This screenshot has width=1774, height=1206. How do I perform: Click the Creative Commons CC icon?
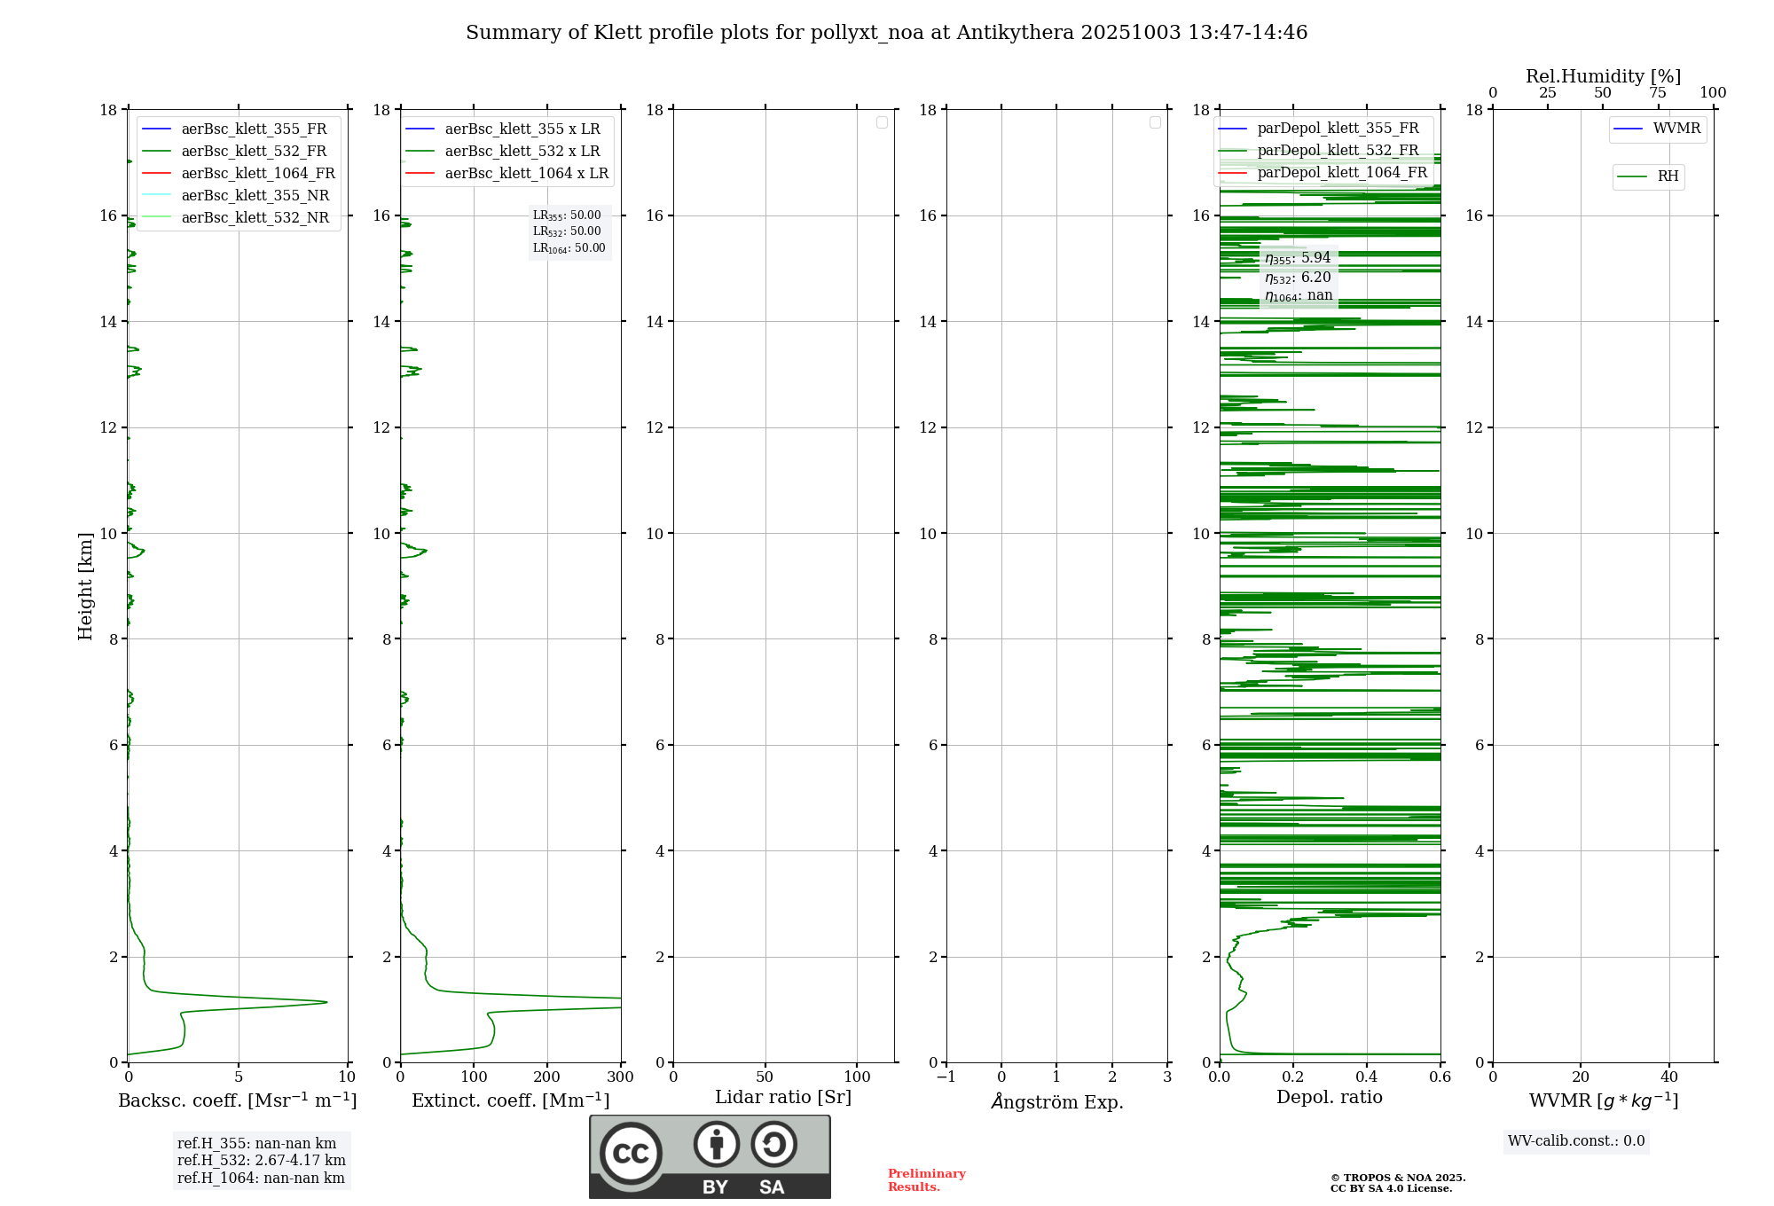click(631, 1154)
